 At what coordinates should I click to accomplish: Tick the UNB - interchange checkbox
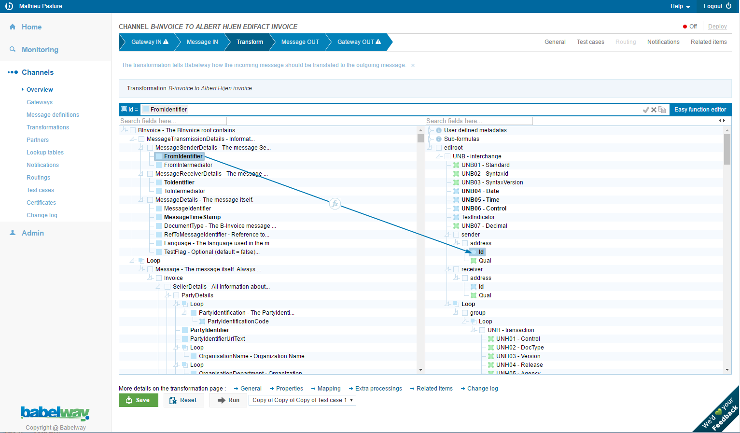tap(447, 156)
